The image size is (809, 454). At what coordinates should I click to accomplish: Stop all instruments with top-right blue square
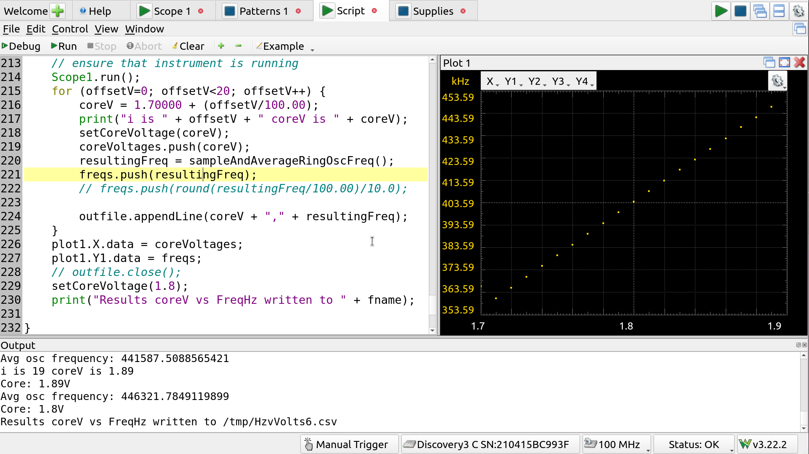click(x=740, y=11)
